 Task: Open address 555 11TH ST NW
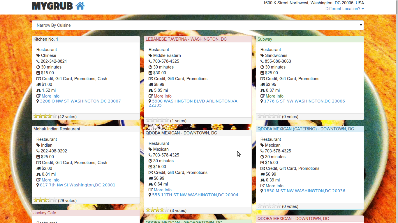pyautogui.click(x=195, y=195)
